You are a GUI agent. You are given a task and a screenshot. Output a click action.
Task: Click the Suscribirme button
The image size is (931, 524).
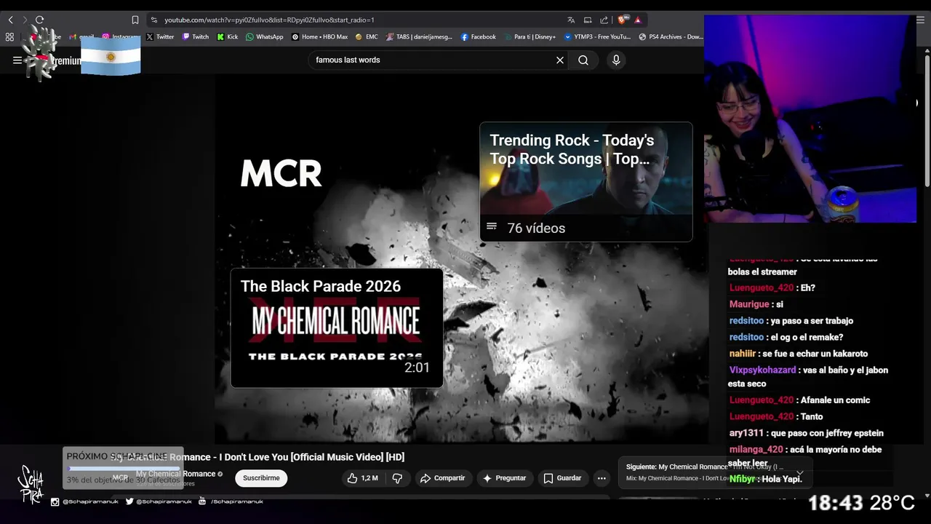(x=261, y=478)
